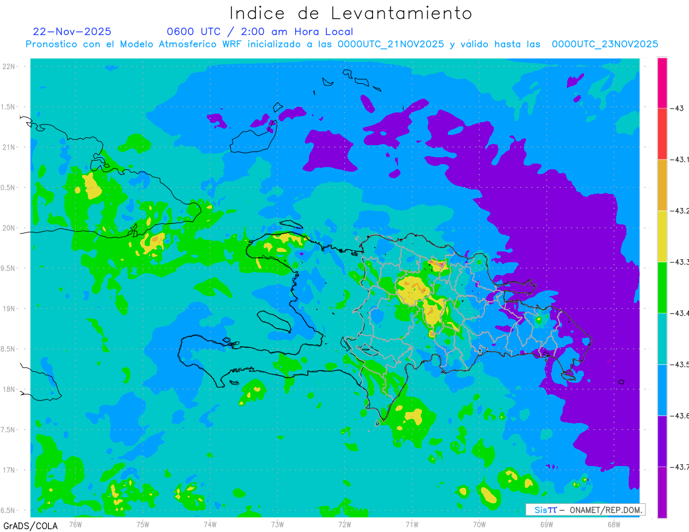689x532 pixels.
Task: Click the "-43.3" color scale value
Action: click(x=680, y=262)
